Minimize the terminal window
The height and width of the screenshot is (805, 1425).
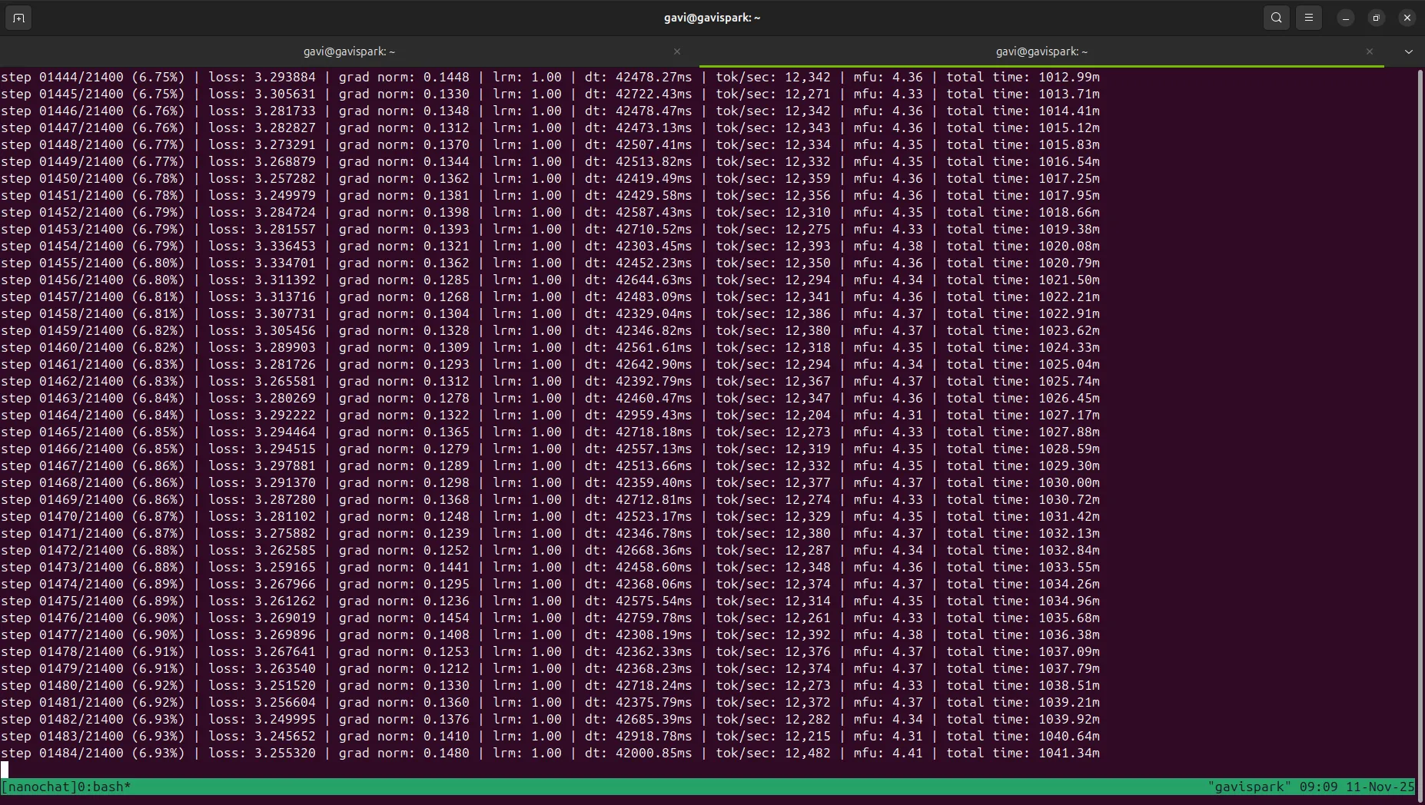pyautogui.click(x=1345, y=18)
